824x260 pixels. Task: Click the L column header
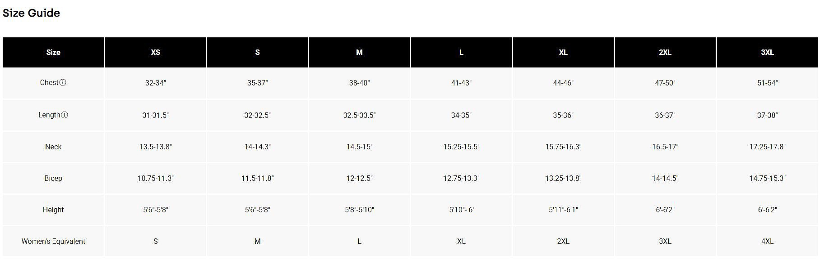(461, 53)
